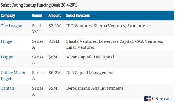Select the Amount column header

55,16
